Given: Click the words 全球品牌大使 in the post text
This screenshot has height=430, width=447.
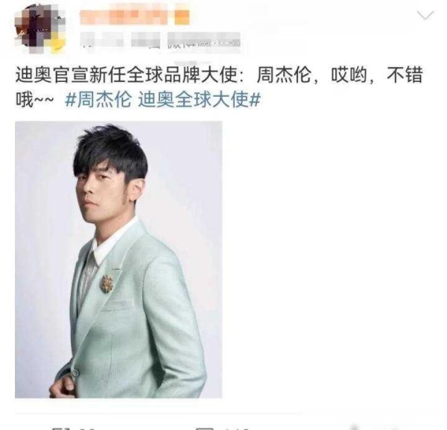Looking at the screenshot, I should [x=183, y=75].
